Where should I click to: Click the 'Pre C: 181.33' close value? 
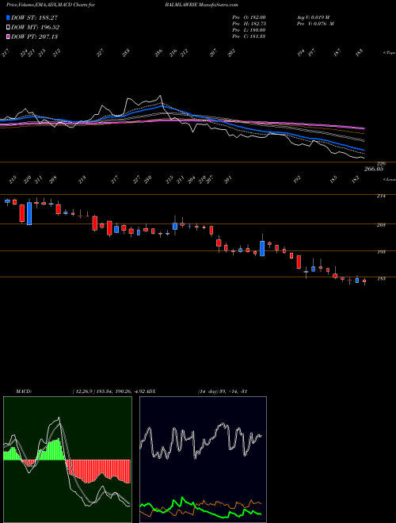pos(249,36)
